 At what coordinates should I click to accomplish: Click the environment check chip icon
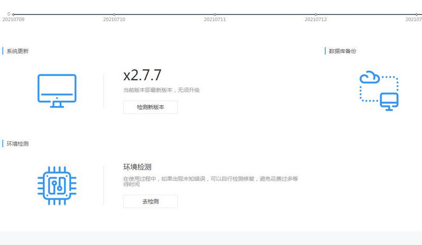coord(57,185)
